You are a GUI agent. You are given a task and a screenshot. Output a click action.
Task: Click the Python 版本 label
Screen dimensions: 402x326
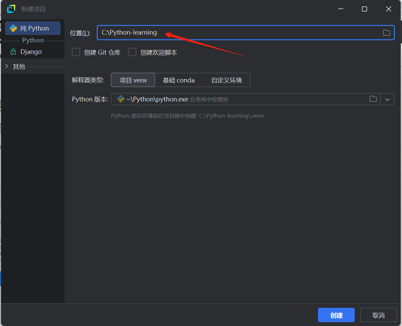click(x=90, y=99)
